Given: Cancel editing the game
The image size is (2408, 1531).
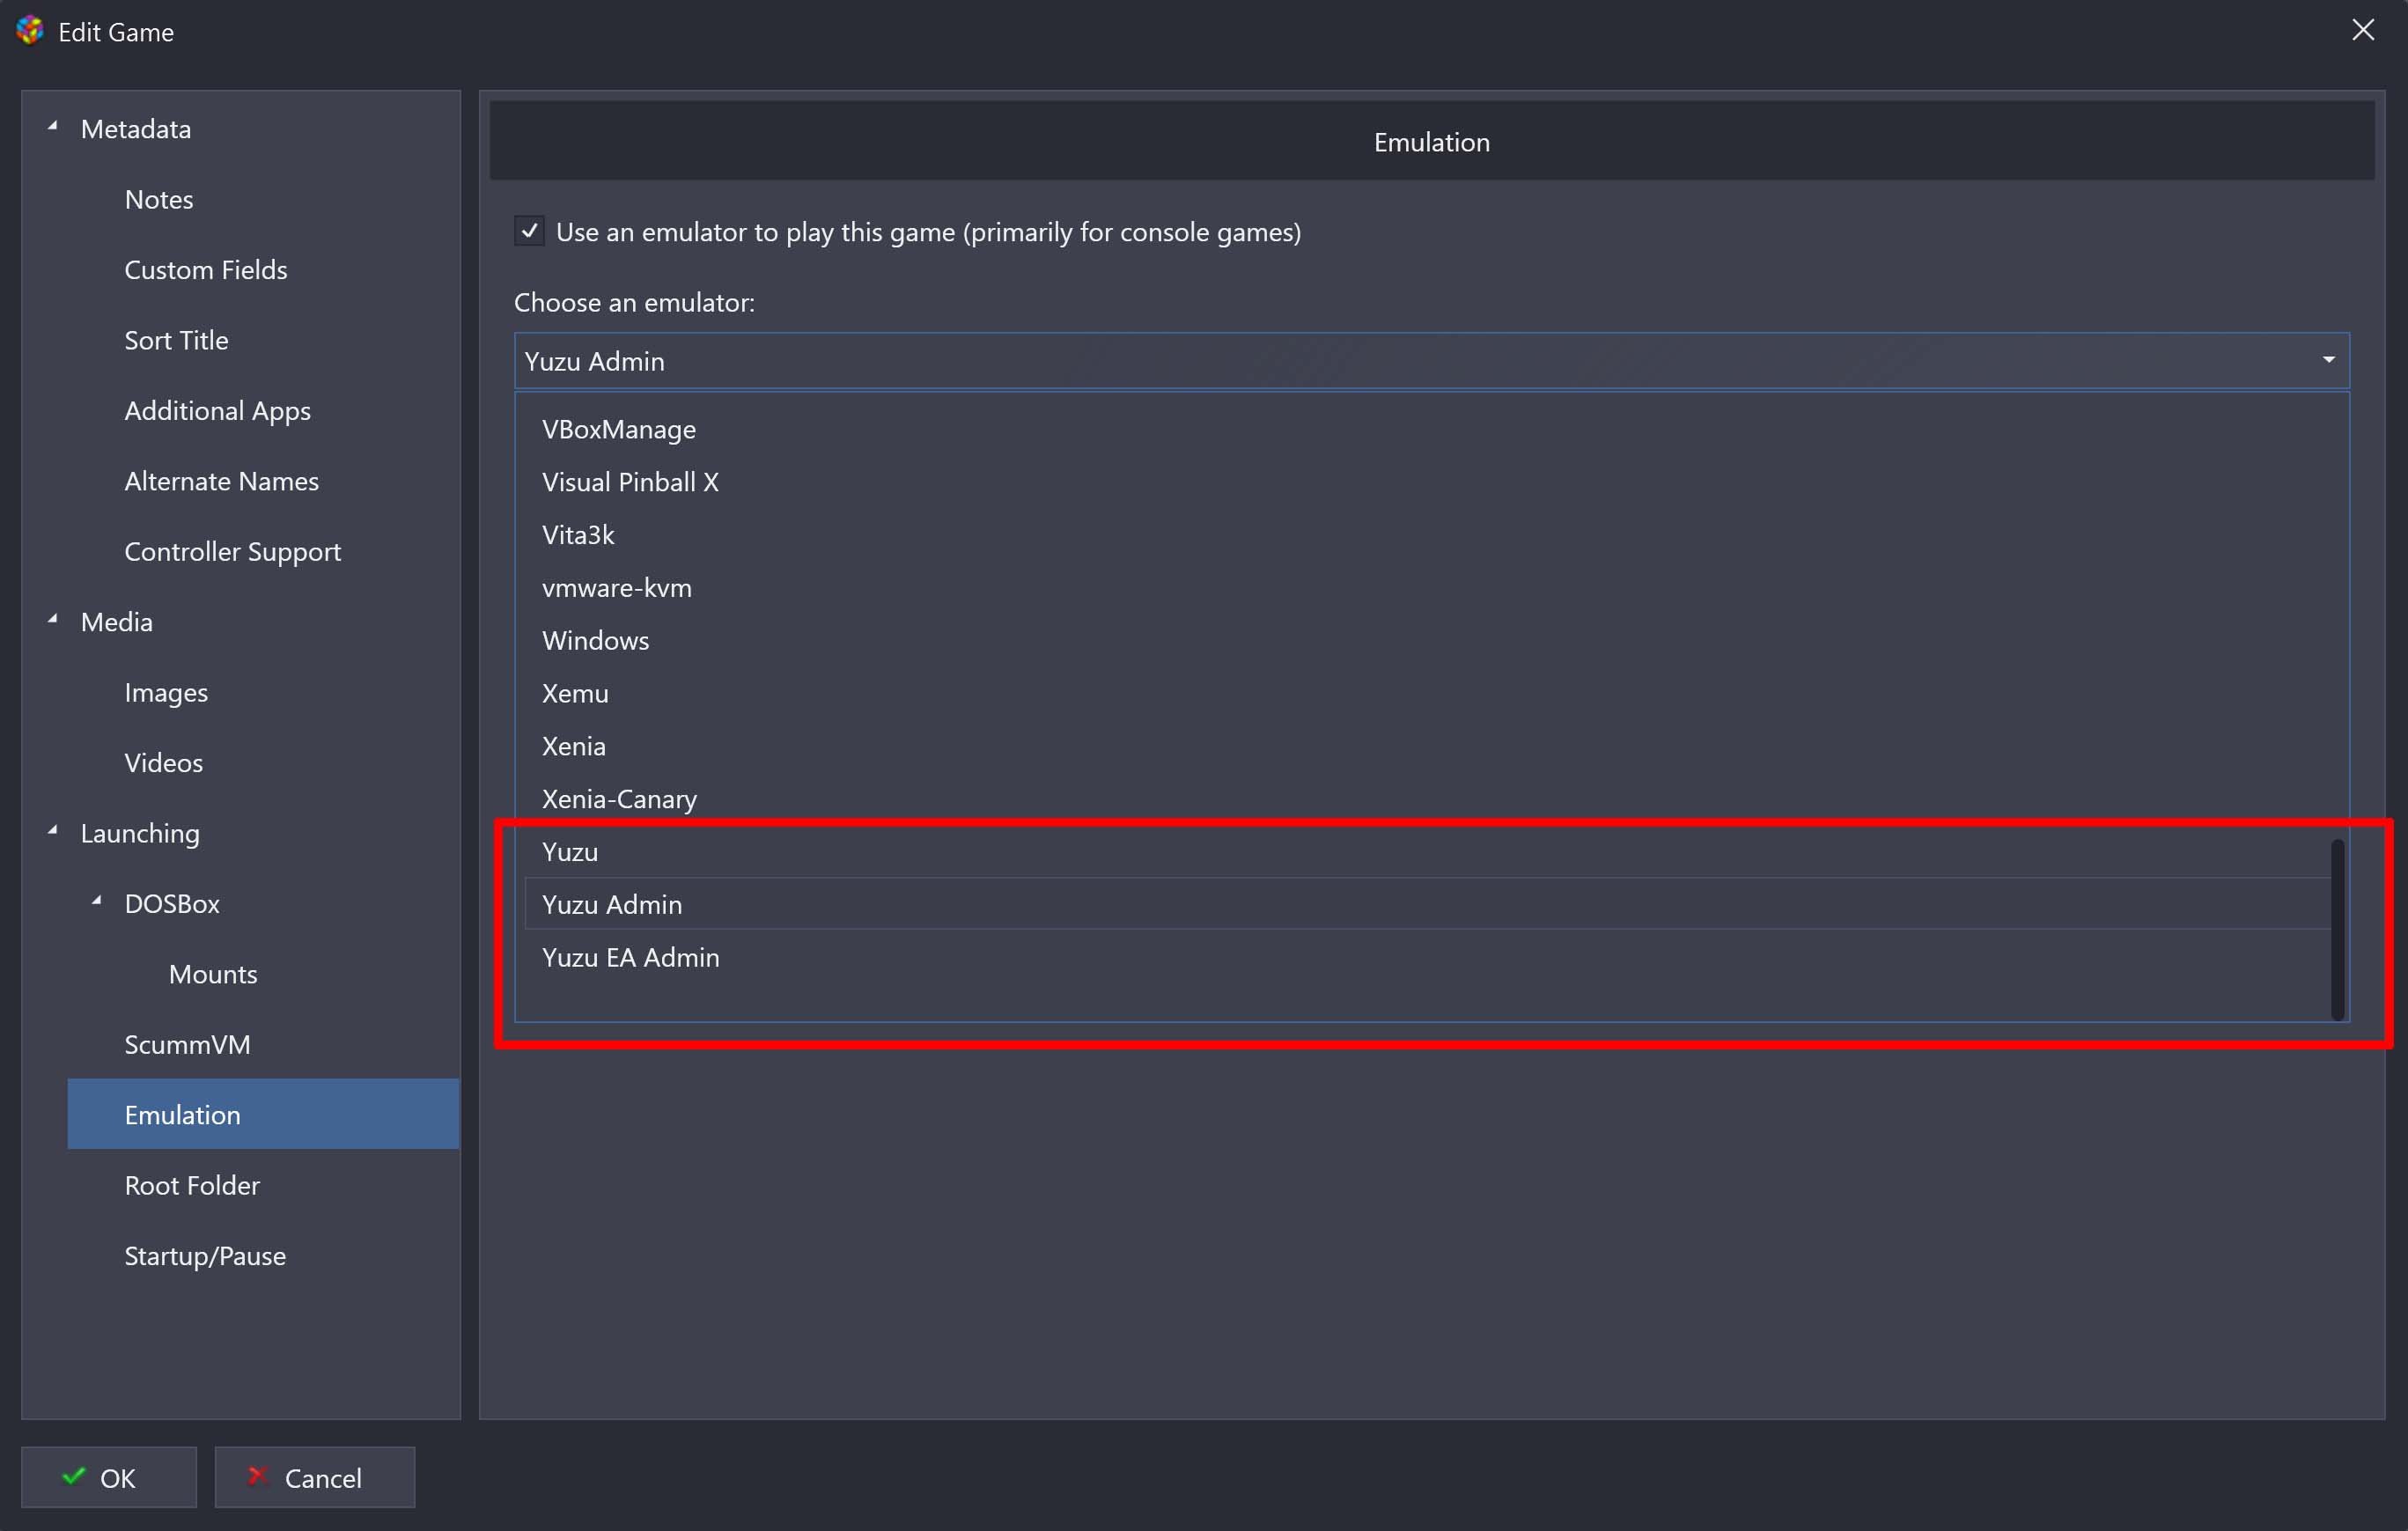Looking at the screenshot, I should [x=314, y=1477].
